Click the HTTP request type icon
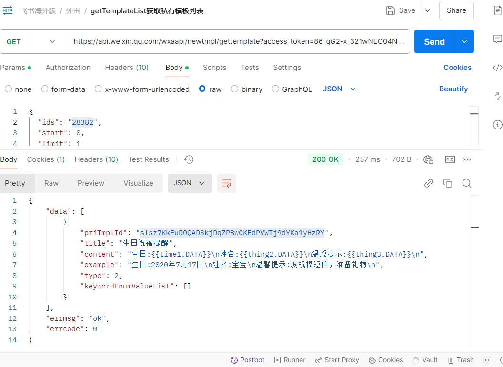The height and width of the screenshot is (367, 503). pos(7,10)
